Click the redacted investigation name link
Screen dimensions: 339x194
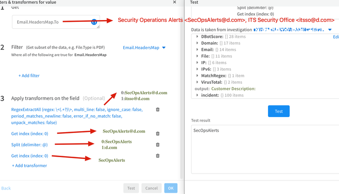pyautogui.click(x=289, y=30)
